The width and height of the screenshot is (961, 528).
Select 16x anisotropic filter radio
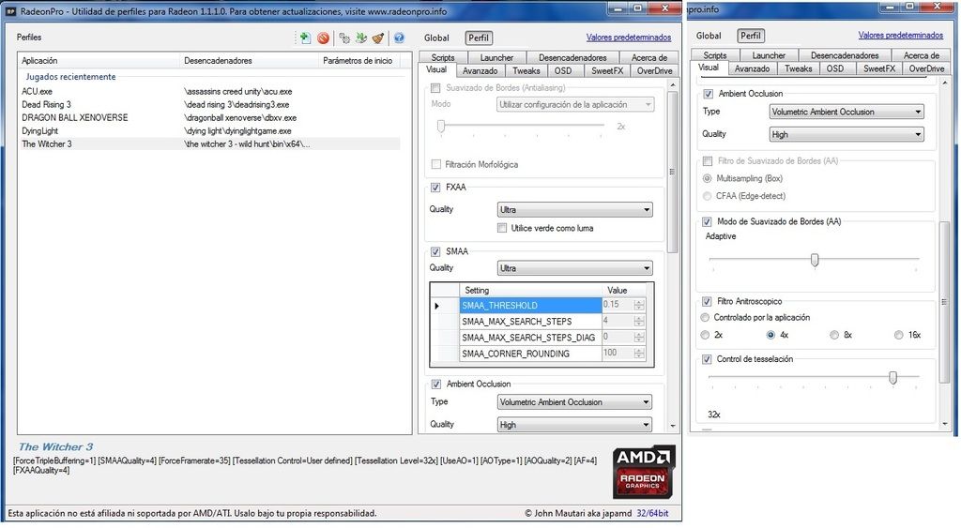point(898,335)
